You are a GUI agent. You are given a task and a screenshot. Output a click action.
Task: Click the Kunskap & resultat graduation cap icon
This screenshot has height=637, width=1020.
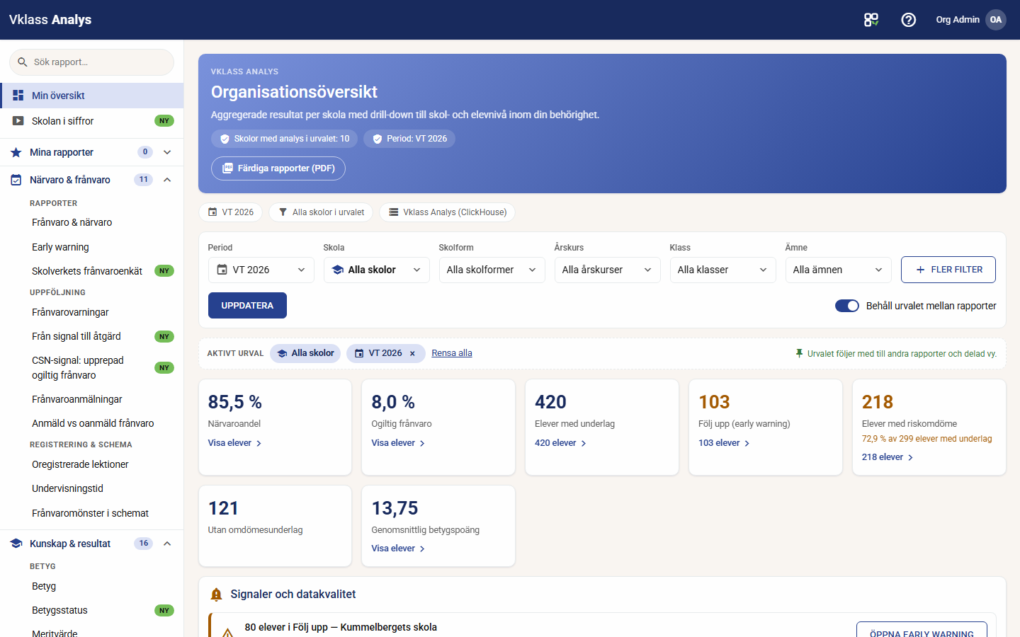pos(16,544)
